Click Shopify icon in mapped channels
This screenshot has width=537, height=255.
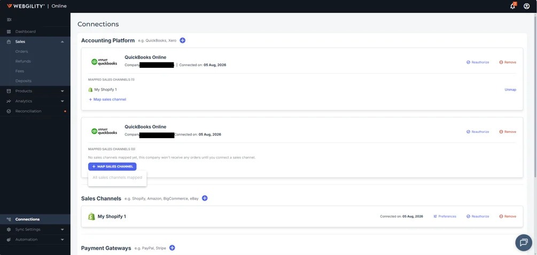[90, 90]
